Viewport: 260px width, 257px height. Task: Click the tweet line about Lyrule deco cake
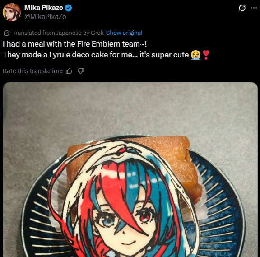(x=96, y=55)
